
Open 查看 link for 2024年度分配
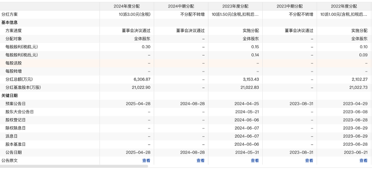(x=146, y=161)
